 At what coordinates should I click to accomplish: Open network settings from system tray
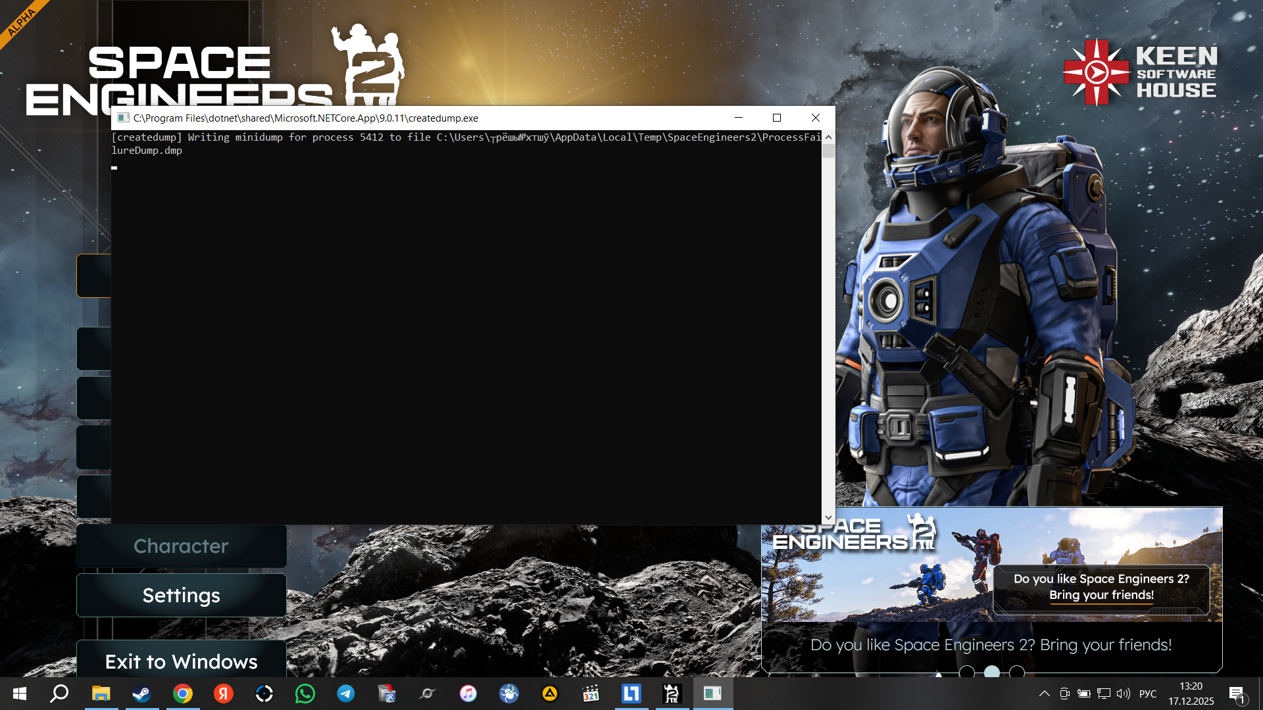(x=1104, y=694)
